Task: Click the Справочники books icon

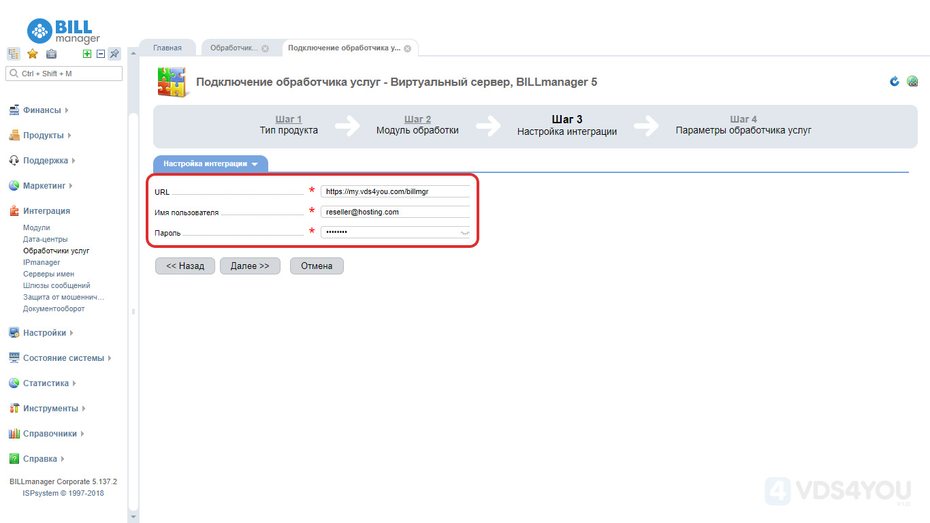Action: [x=14, y=434]
